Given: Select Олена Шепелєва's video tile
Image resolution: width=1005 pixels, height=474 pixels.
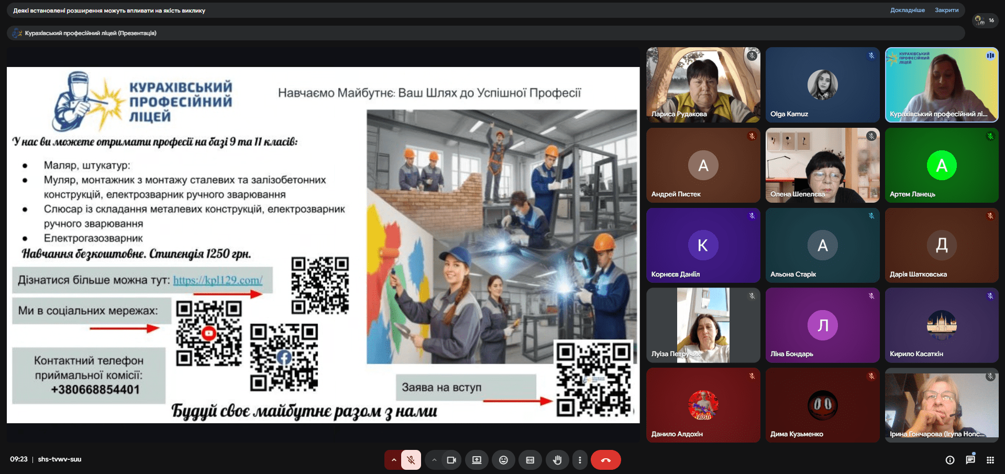Looking at the screenshot, I should point(822,166).
